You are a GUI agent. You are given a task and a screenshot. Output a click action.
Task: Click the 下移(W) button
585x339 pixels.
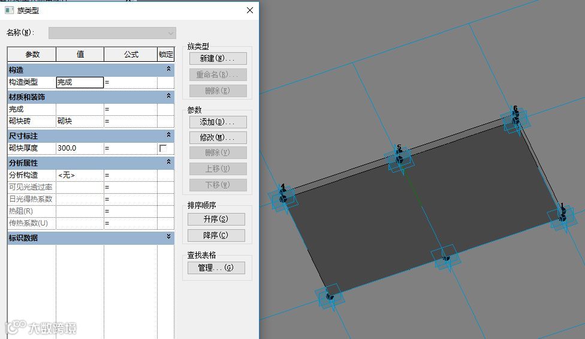tap(218, 185)
